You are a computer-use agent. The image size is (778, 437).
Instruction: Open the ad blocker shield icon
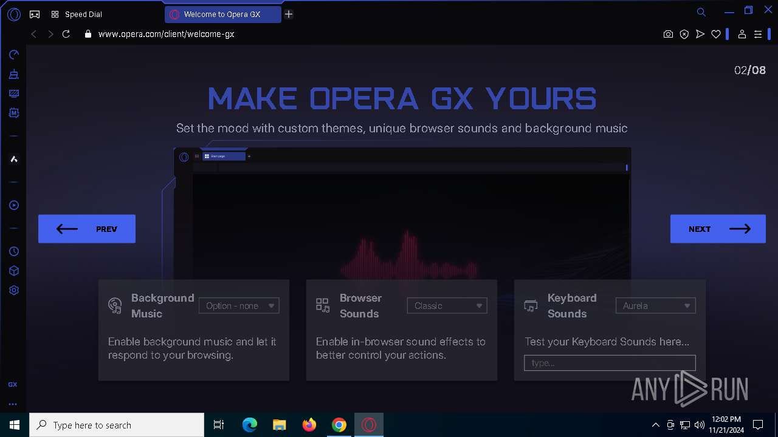684,34
